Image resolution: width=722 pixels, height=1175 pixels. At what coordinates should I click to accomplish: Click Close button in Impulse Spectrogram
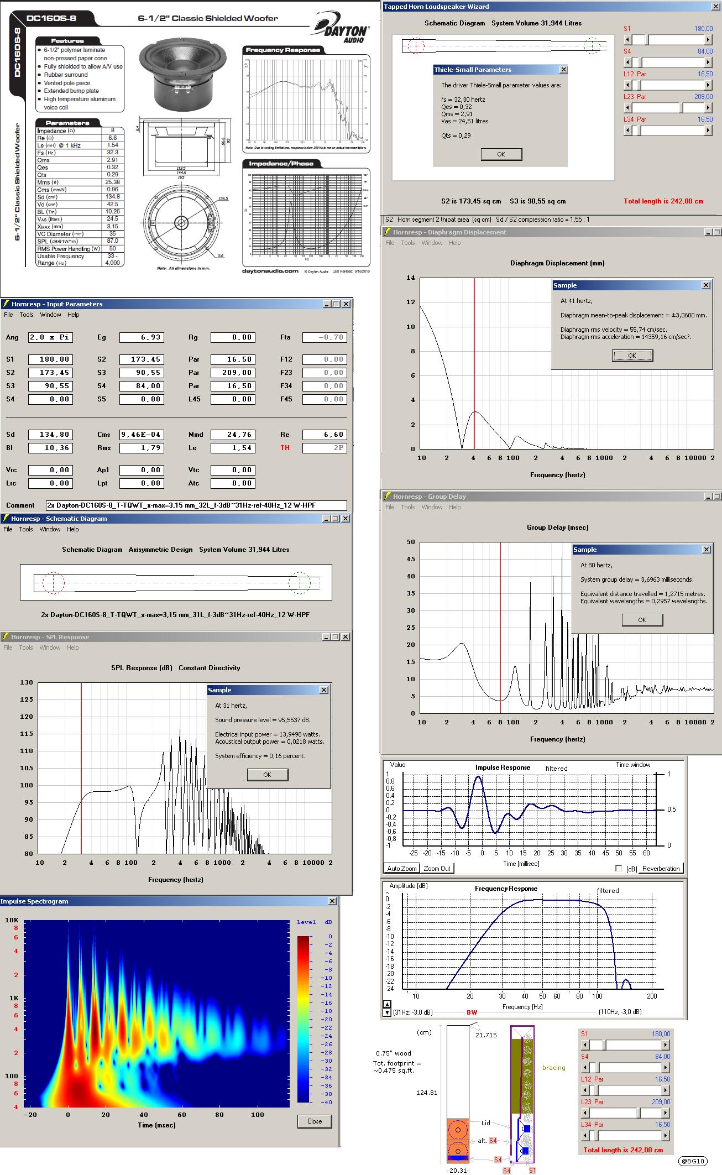click(x=315, y=1121)
